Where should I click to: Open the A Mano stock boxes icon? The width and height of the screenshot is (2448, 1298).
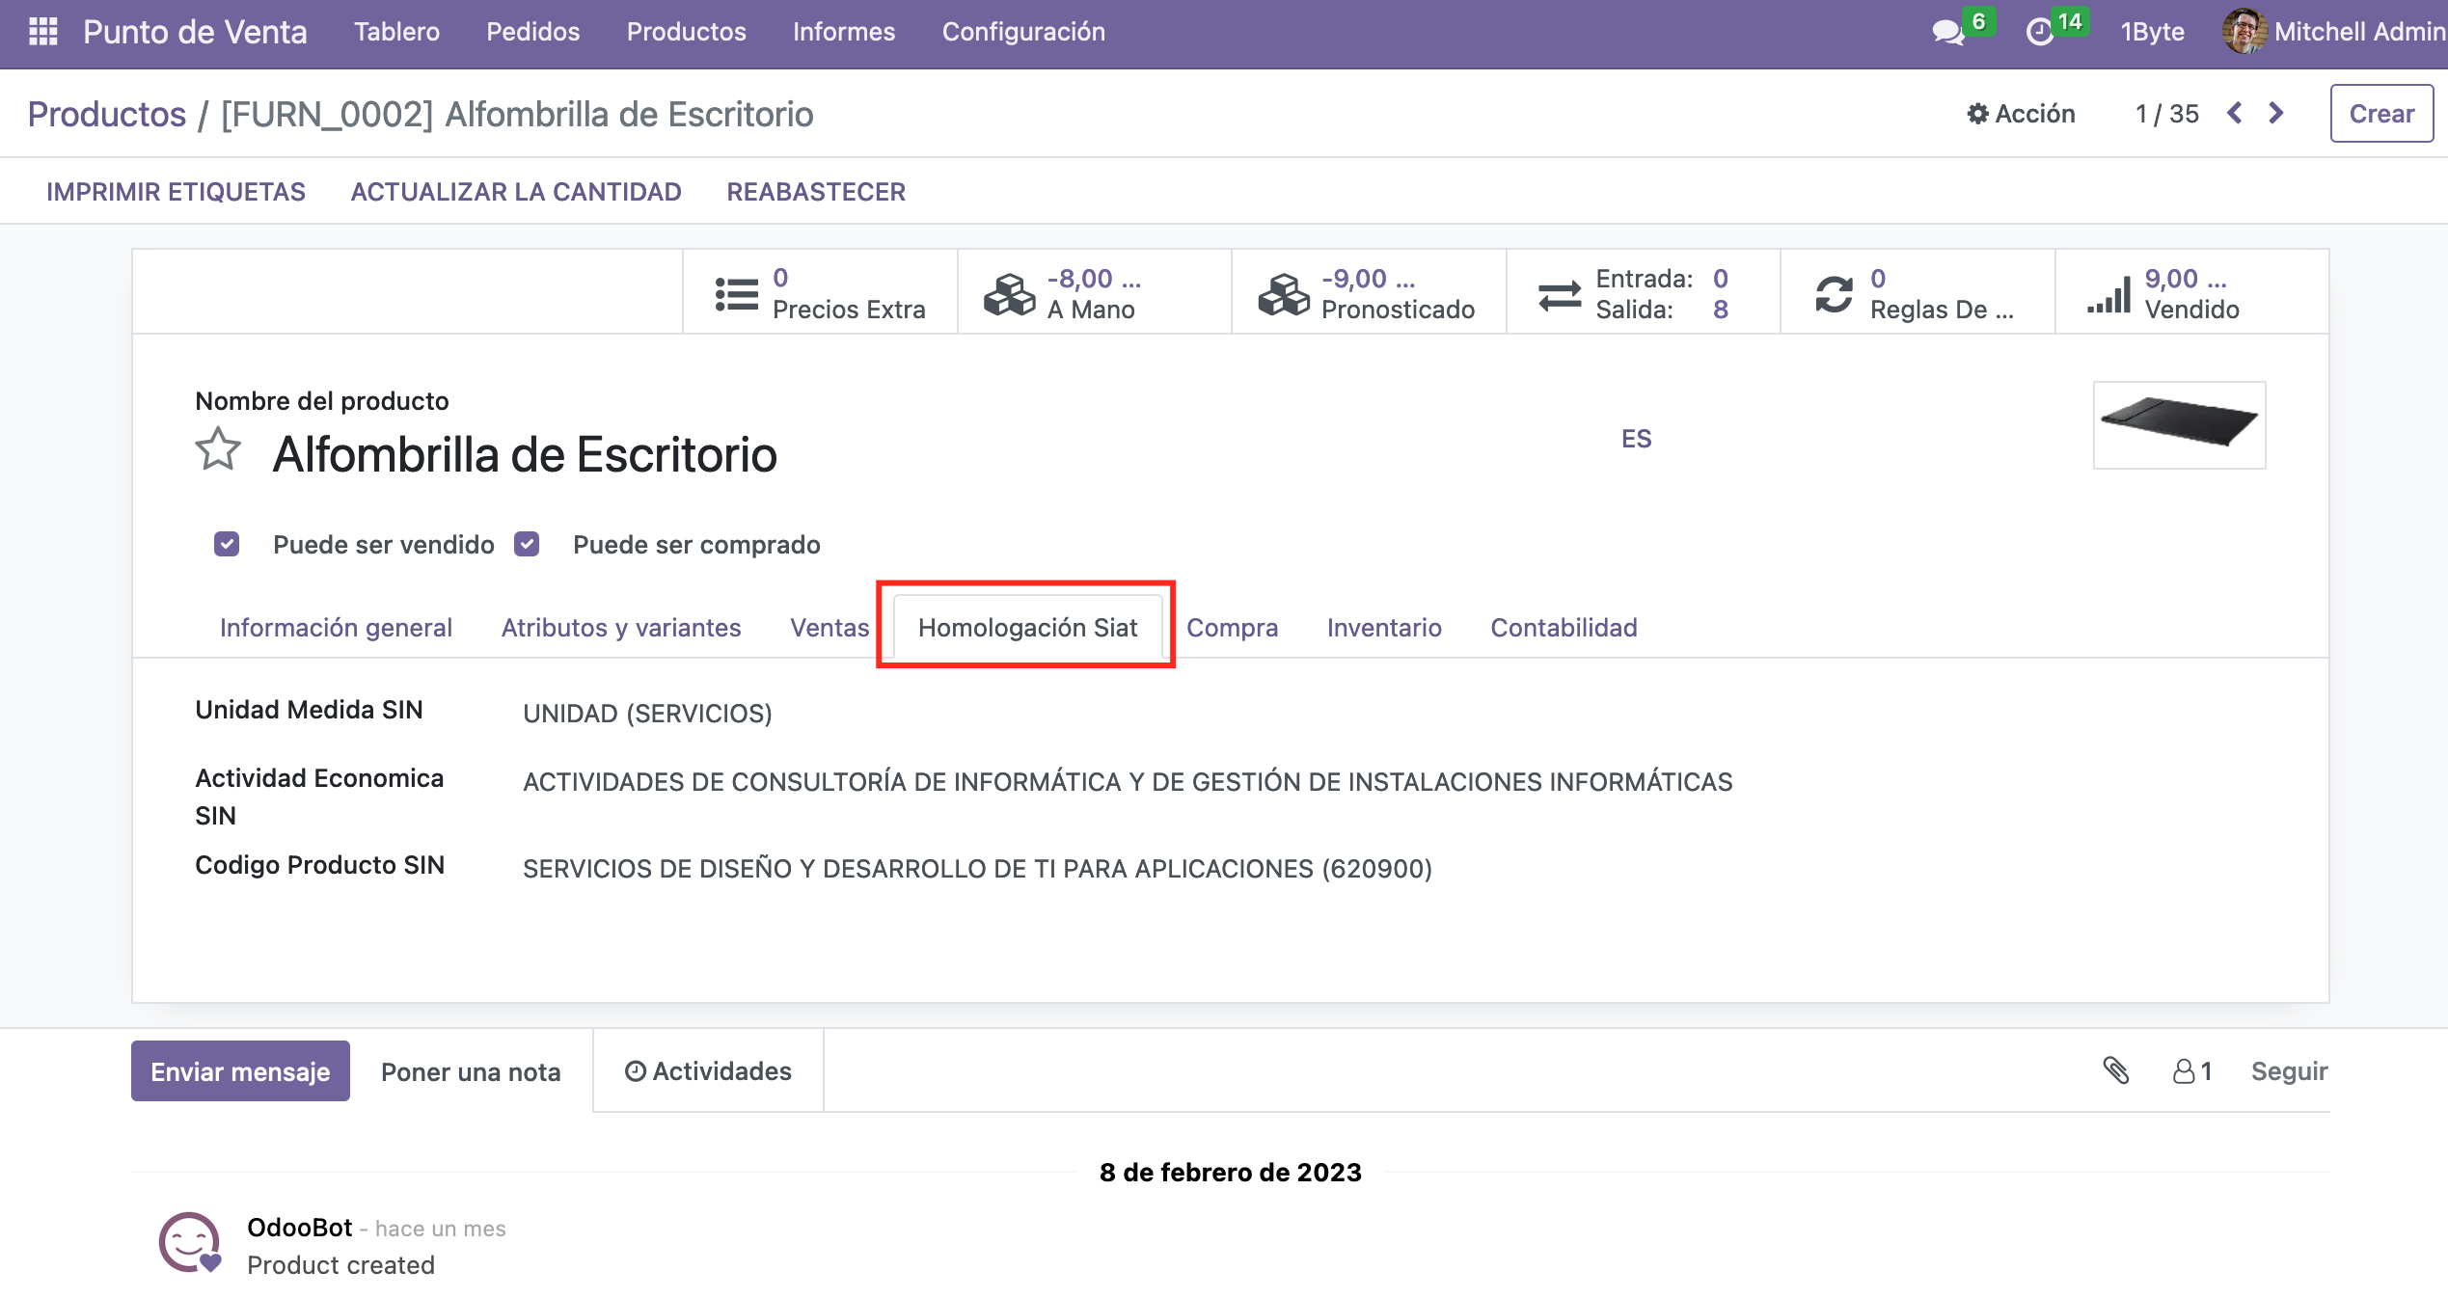pos(1009,293)
